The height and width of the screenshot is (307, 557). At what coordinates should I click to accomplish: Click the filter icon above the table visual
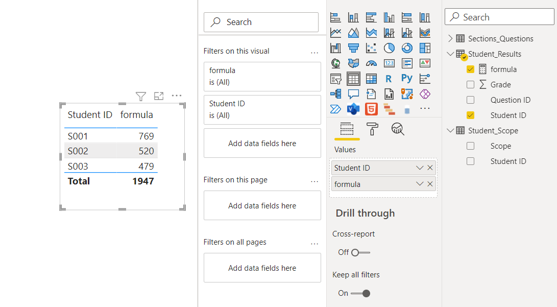[141, 96]
